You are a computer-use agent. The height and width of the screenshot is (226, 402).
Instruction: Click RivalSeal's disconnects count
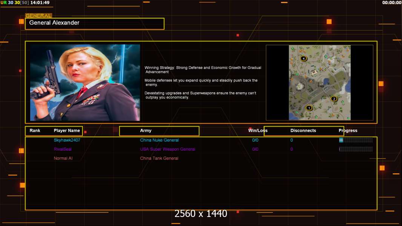pos(292,149)
